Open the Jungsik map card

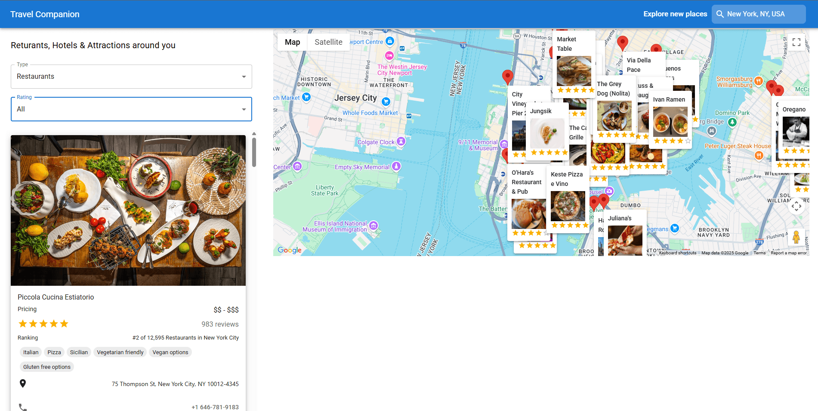tap(547, 132)
